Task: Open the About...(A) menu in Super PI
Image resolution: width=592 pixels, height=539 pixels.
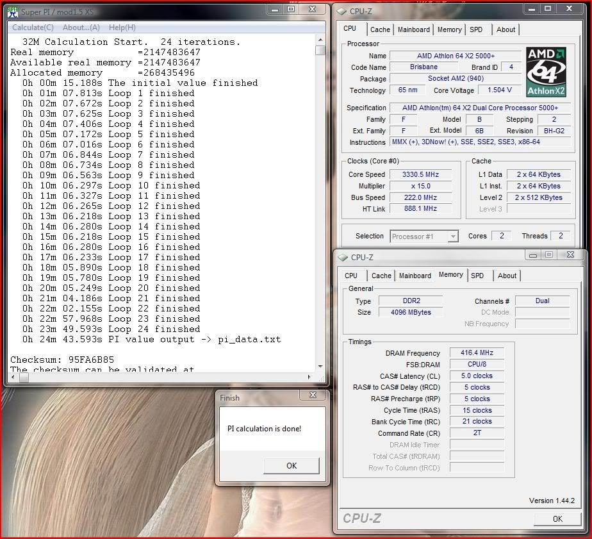Action: (81, 28)
